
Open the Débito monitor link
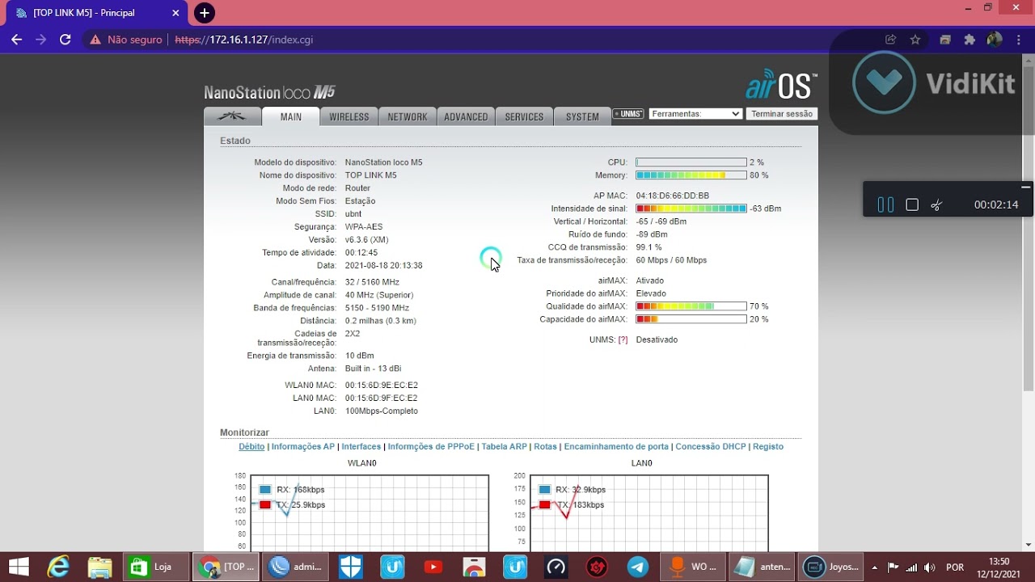click(x=251, y=446)
